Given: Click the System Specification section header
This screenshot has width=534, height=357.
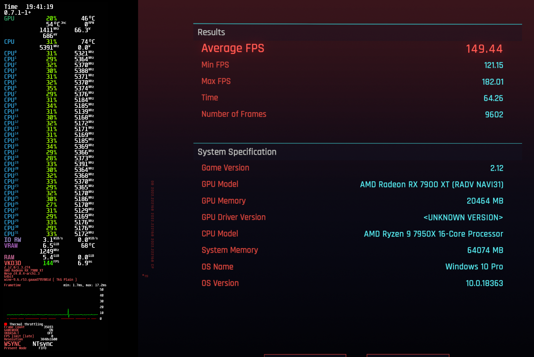Looking at the screenshot, I should [237, 152].
